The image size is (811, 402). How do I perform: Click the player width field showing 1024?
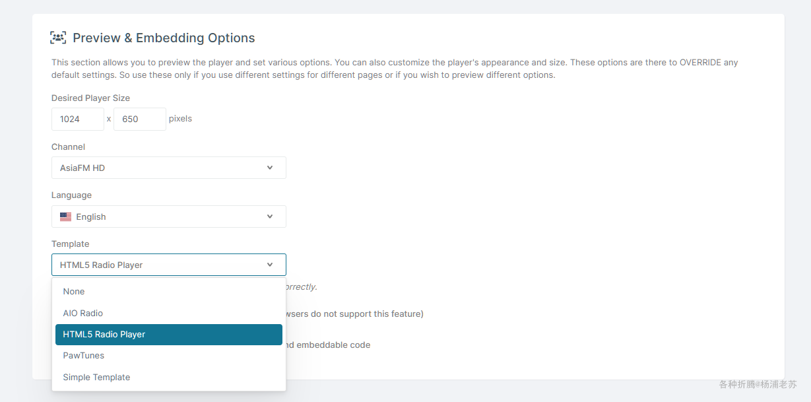point(77,119)
